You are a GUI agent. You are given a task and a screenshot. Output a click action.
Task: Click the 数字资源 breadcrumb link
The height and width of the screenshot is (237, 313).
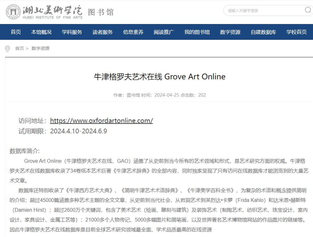coord(40,48)
